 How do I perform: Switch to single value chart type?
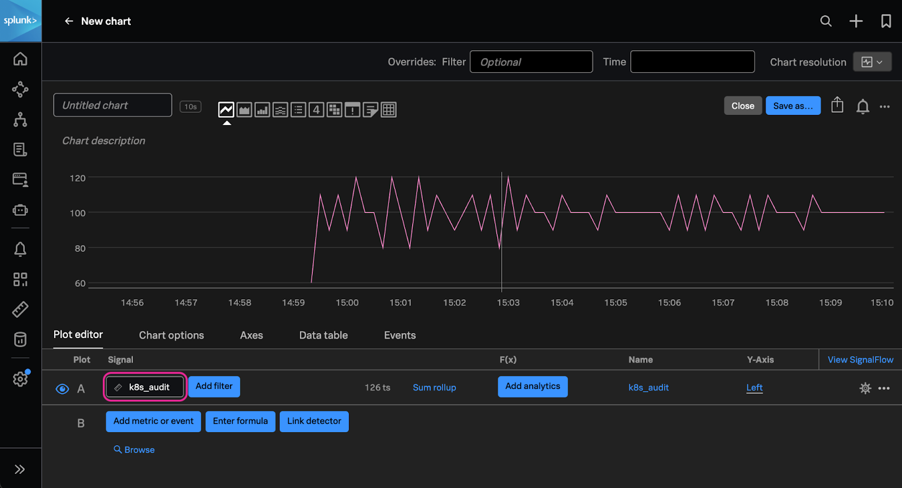tap(316, 110)
